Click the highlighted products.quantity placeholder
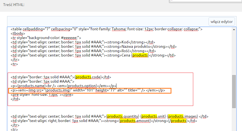The height and width of the screenshot is (131, 242). [x=123, y=116]
